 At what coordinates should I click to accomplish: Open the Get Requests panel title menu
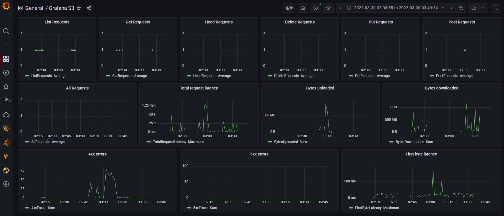pyautogui.click(x=138, y=22)
